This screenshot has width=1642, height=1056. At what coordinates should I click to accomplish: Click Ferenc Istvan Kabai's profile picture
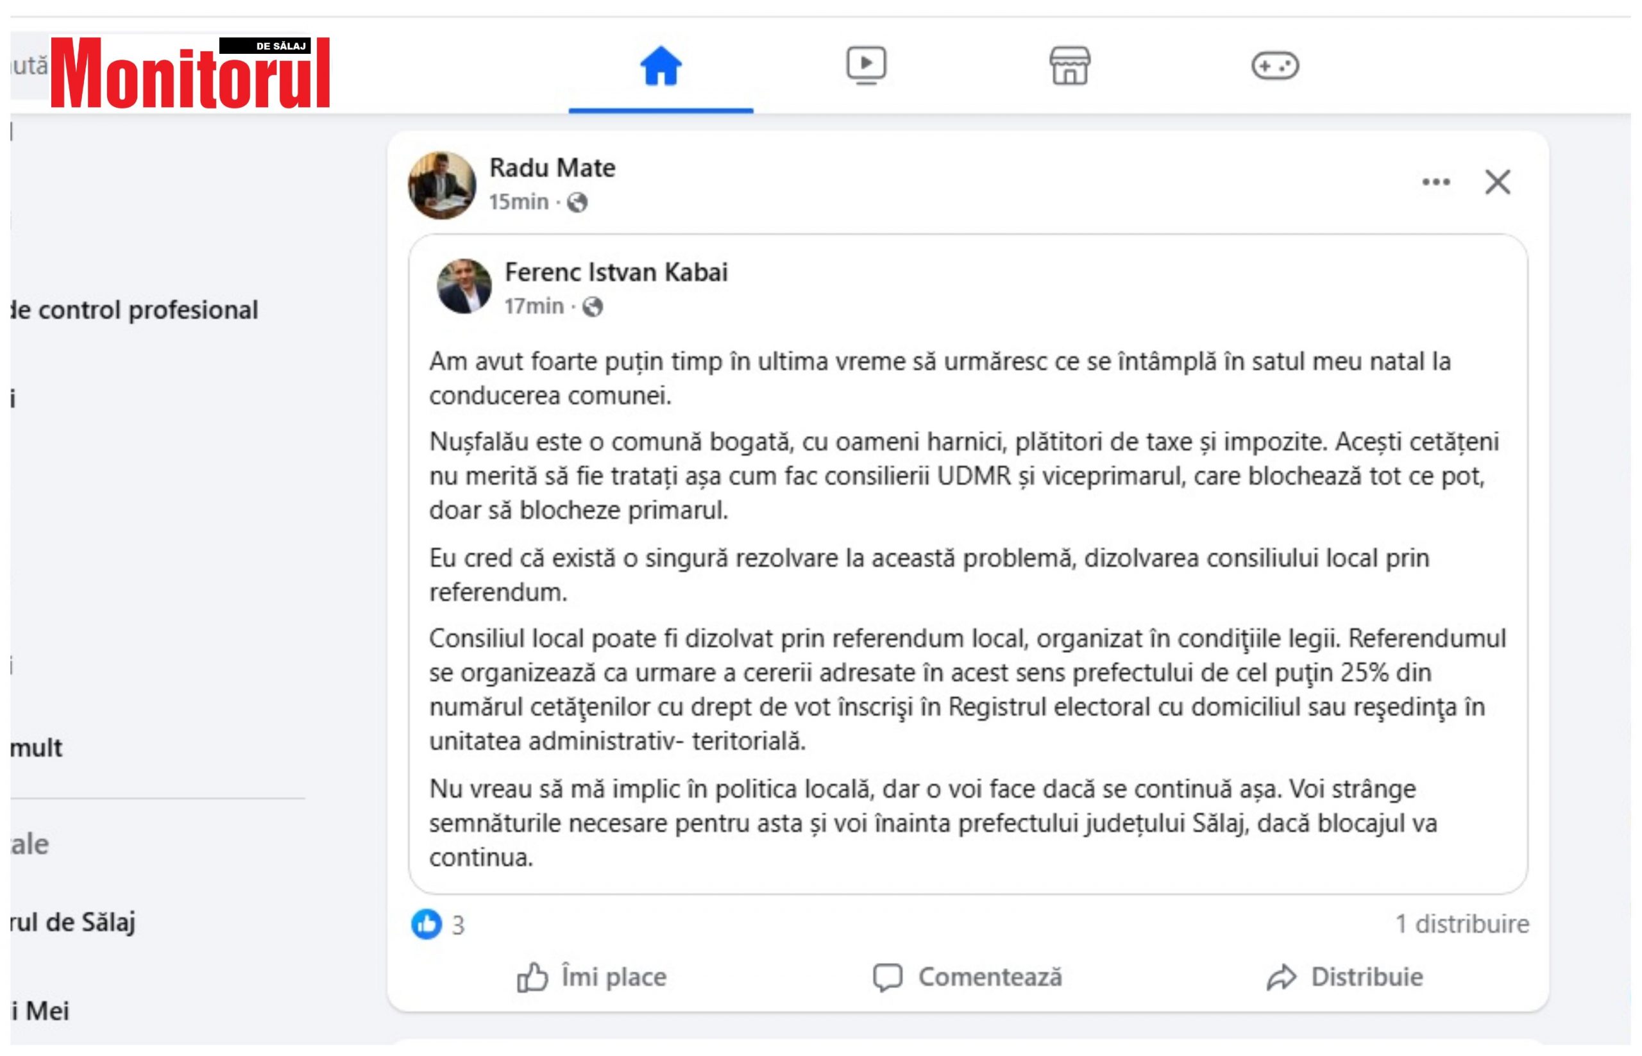tap(464, 287)
